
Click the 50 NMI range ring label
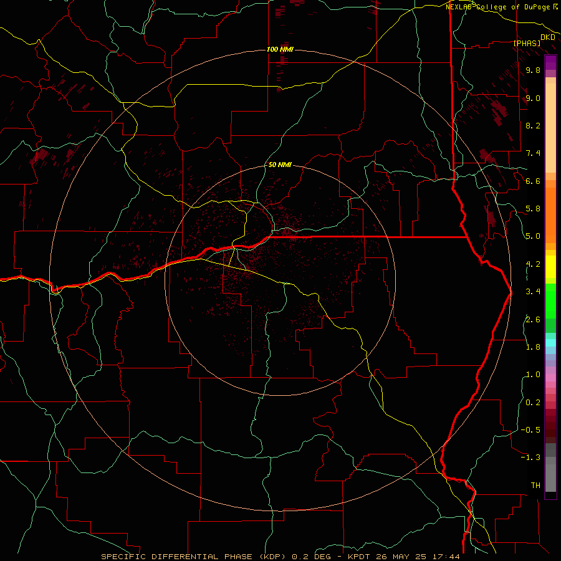pos(280,165)
